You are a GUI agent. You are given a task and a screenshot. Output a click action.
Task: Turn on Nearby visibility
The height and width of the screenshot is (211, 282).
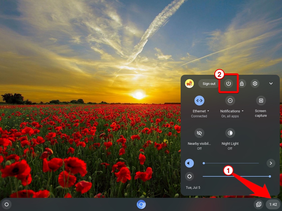pyautogui.click(x=199, y=133)
